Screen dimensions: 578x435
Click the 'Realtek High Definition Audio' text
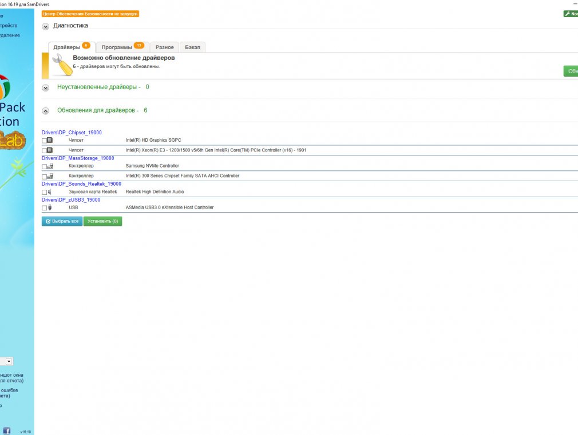155,192
